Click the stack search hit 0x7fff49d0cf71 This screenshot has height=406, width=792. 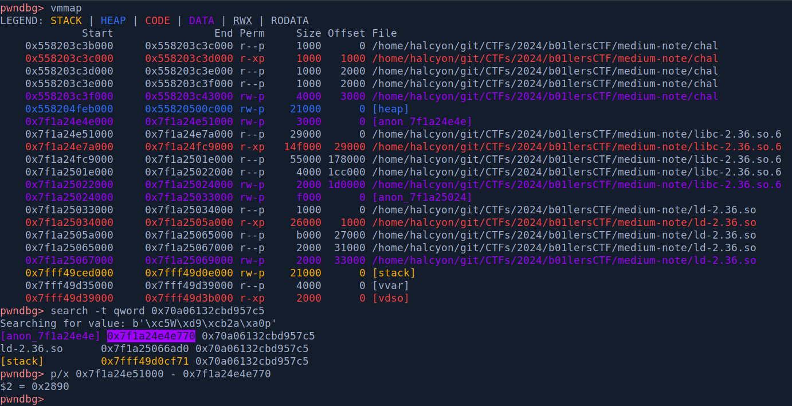pos(145,361)
